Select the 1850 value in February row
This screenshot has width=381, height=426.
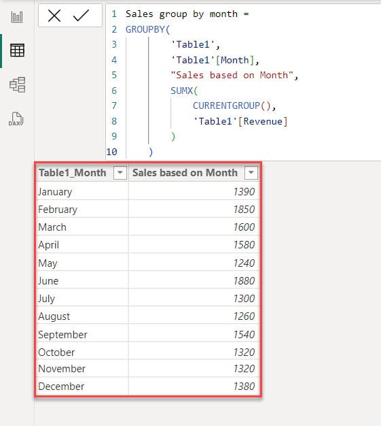pyautogui.click(x=244, y=210)
